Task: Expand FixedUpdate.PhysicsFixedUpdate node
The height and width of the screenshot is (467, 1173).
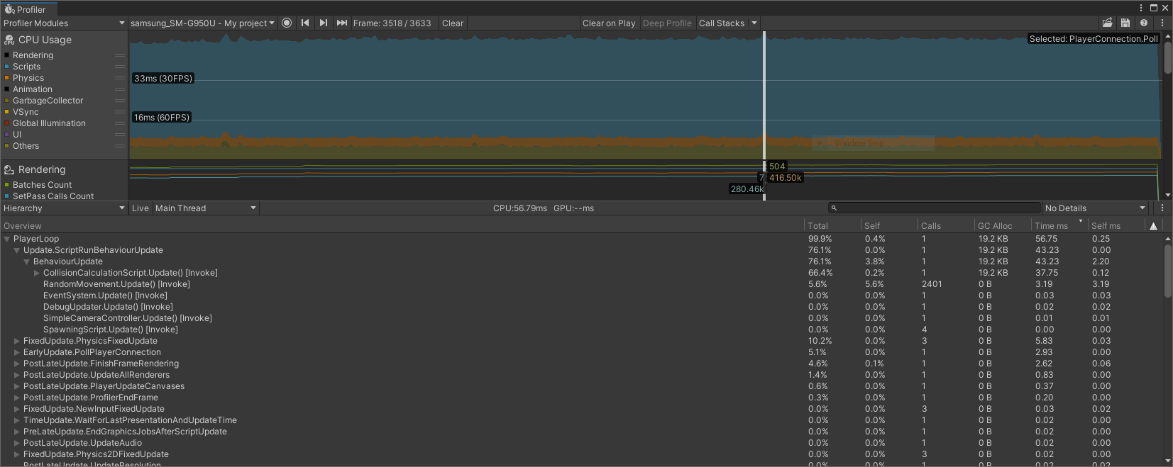Action: [x=17, y=341]
